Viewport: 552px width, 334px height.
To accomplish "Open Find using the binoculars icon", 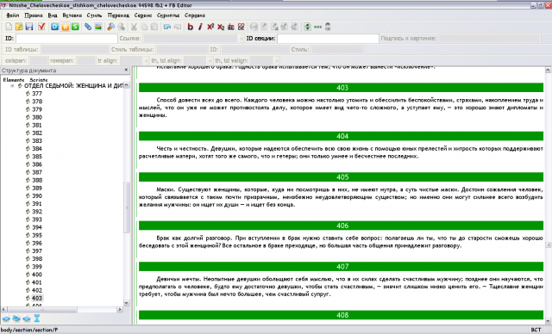I will coord(111,27).
